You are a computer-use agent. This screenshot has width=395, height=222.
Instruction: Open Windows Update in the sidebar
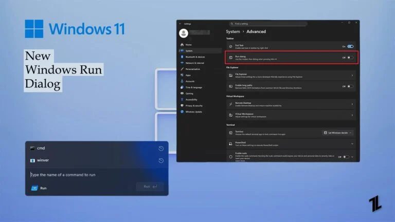tap(193, 112)
